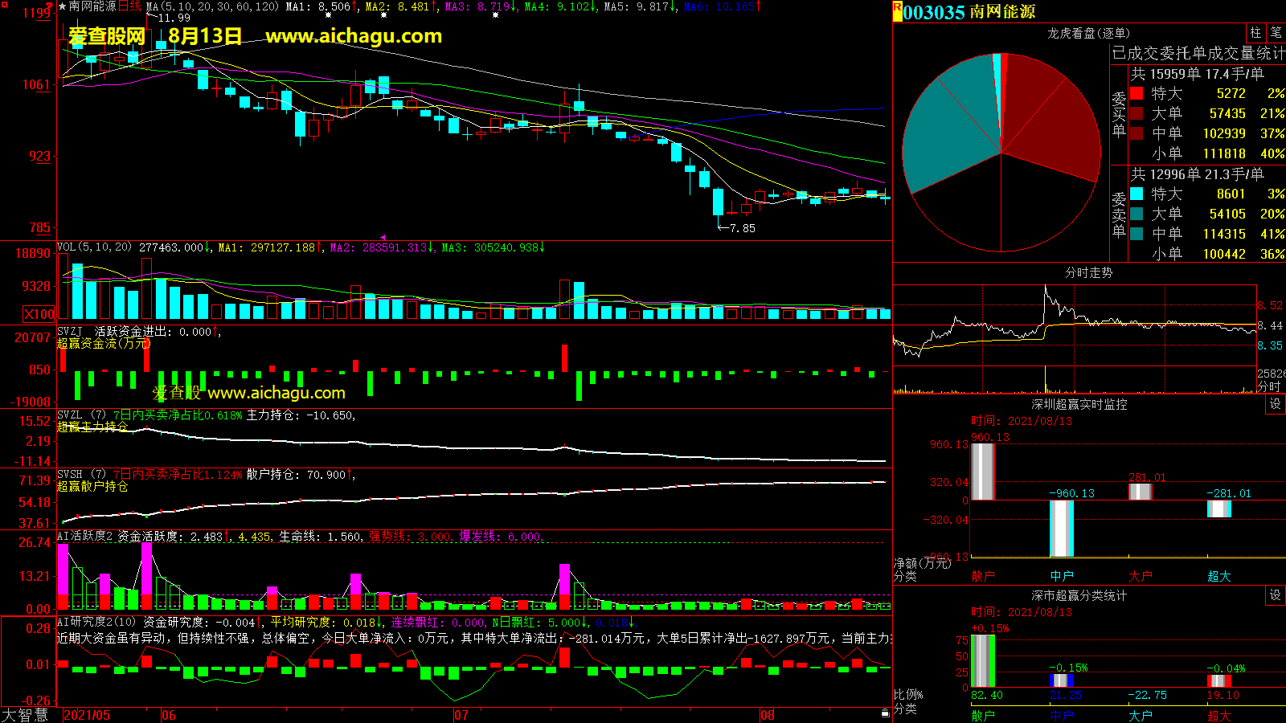The width and height of the screenshot is (1286, 723).
Task: Click the red question mark icon above price axis
Action: [50, 7]
